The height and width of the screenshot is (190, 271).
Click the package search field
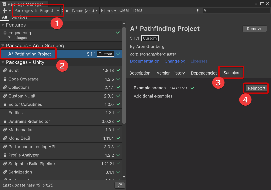point(236,11)
